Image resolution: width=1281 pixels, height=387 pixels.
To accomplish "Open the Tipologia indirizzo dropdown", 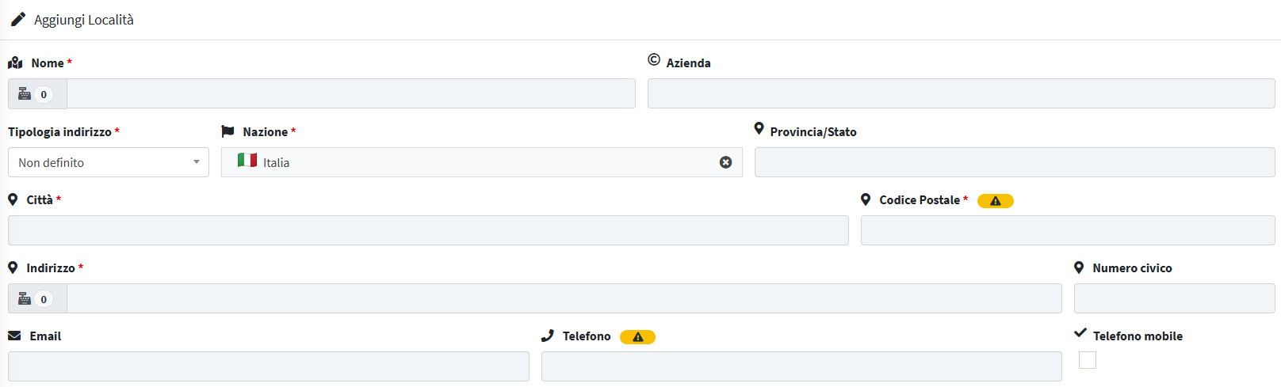I will 109,162.
